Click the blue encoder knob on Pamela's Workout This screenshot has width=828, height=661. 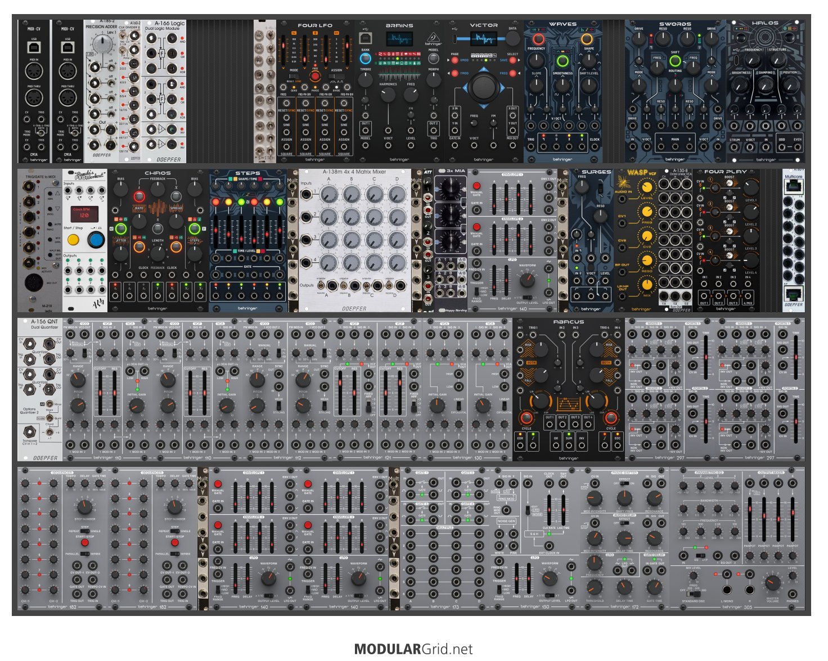pos(96,240)
